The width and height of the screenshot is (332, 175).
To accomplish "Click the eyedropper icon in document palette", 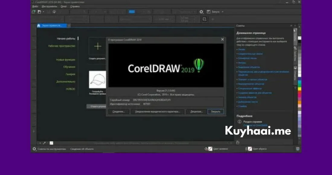I will [44, 143].
